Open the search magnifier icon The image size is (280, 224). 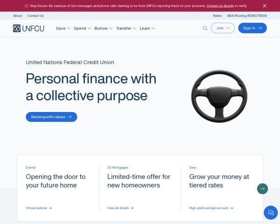tap(205, 28)
